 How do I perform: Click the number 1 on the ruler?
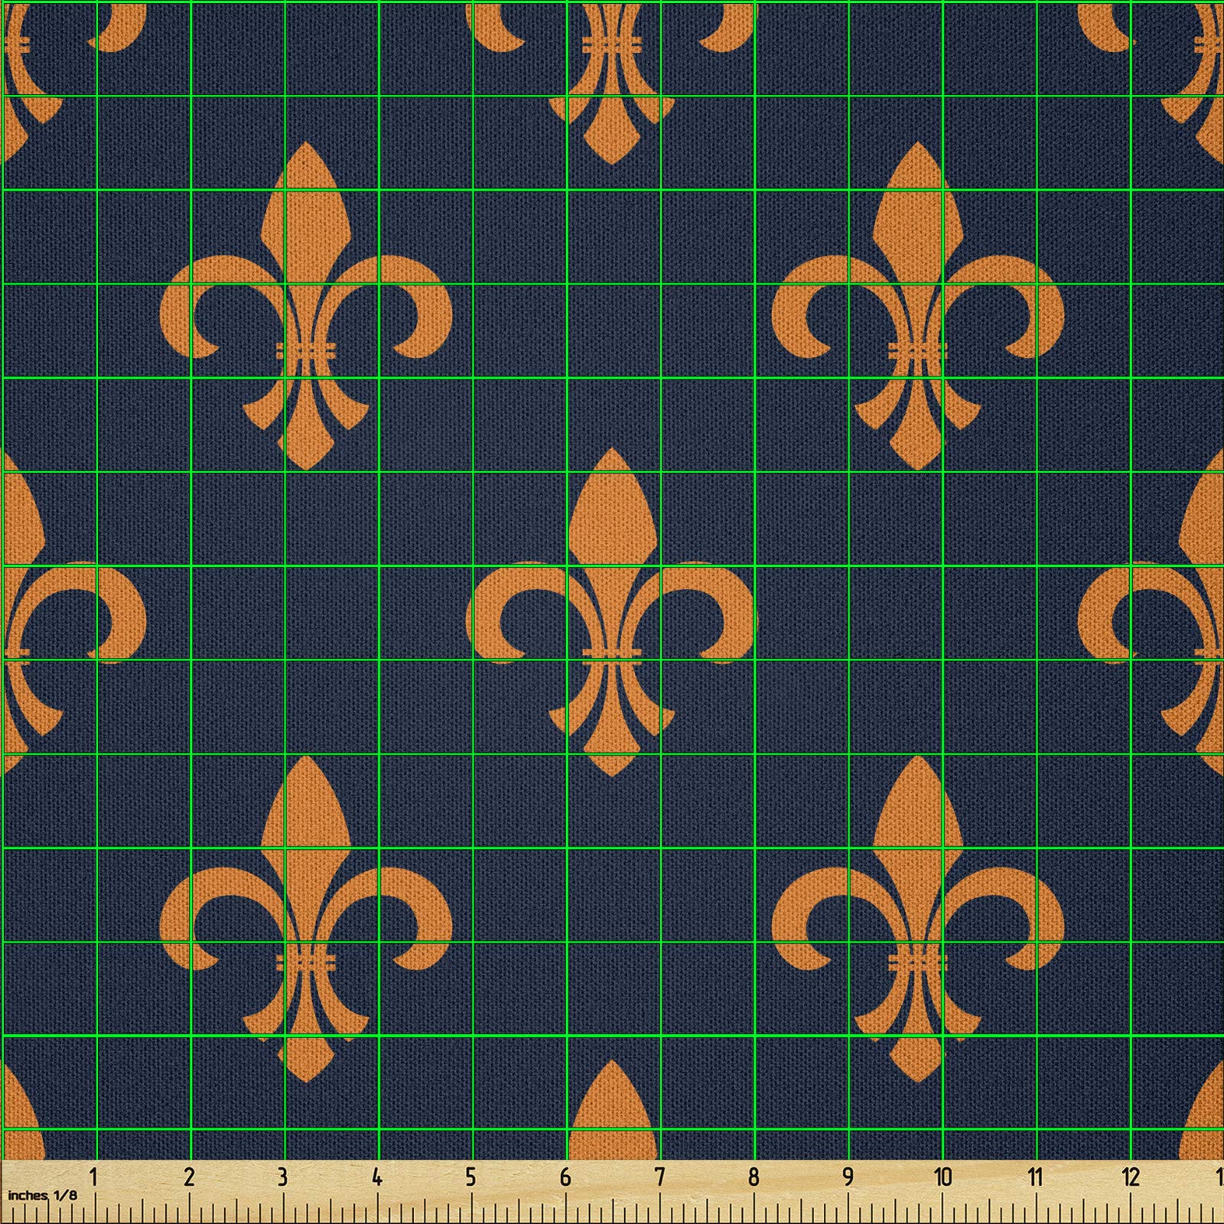click(x=94, y=1176)
